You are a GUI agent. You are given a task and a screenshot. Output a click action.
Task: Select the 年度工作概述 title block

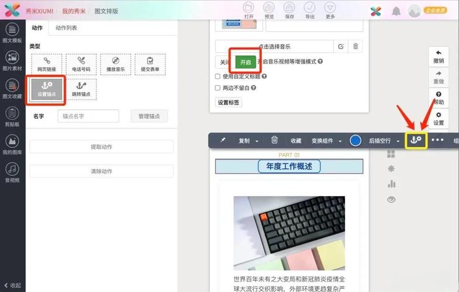(289, 166)
